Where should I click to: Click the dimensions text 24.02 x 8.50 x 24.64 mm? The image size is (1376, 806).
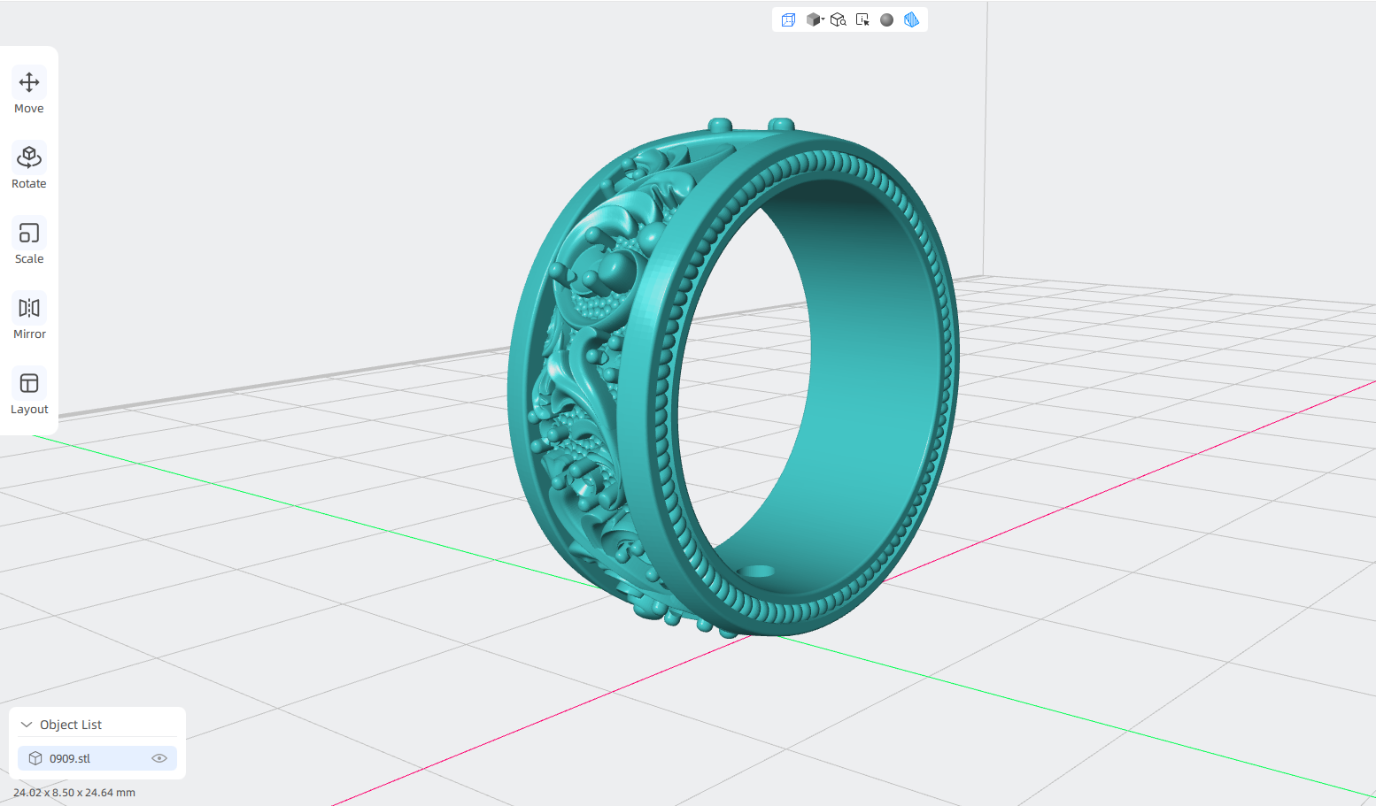74,793
